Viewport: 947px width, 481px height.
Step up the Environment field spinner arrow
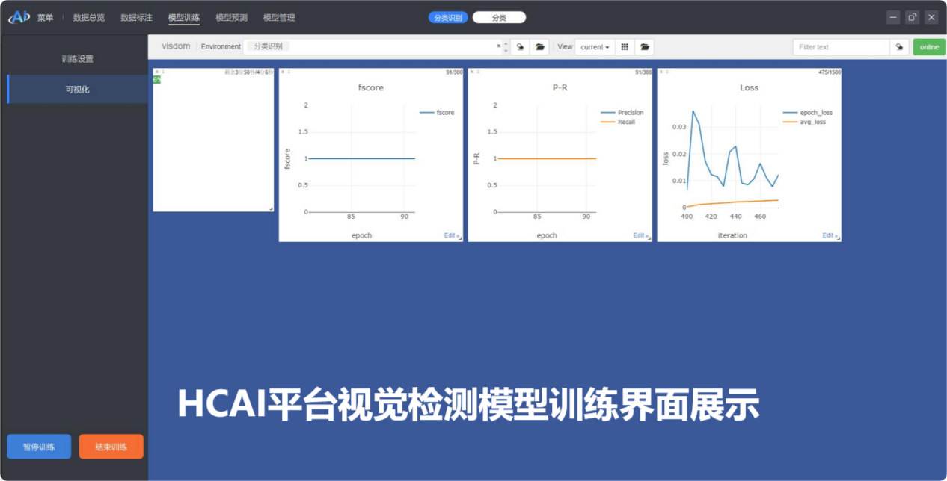coord(505,43)
